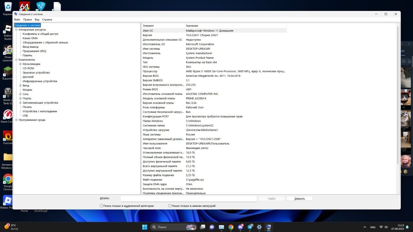
Task: Open the Справка menu
Action: point(47,19)
